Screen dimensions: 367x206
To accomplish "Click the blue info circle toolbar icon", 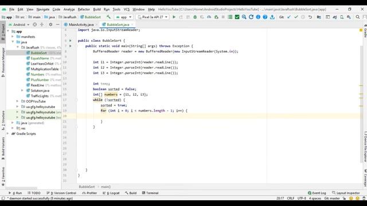I will pos(258,17).
